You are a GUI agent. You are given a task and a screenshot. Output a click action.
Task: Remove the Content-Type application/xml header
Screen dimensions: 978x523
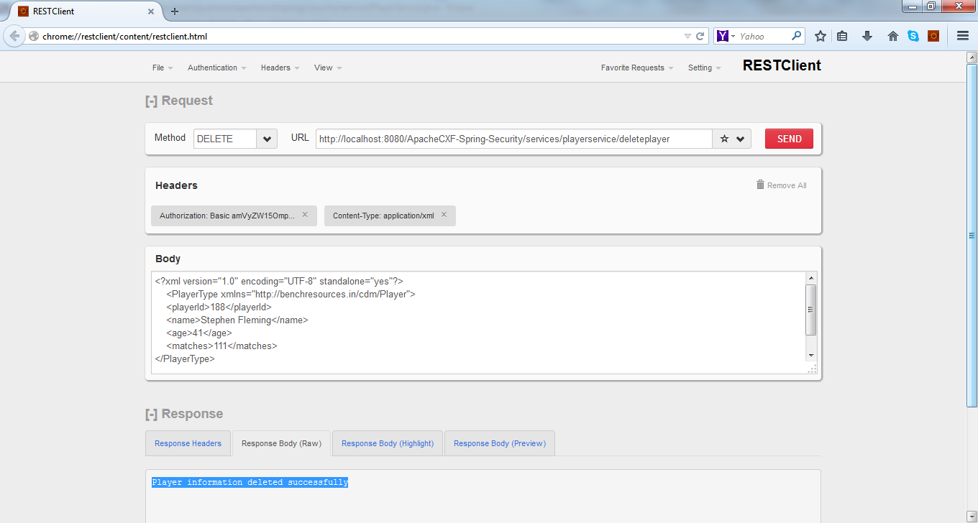444,215
